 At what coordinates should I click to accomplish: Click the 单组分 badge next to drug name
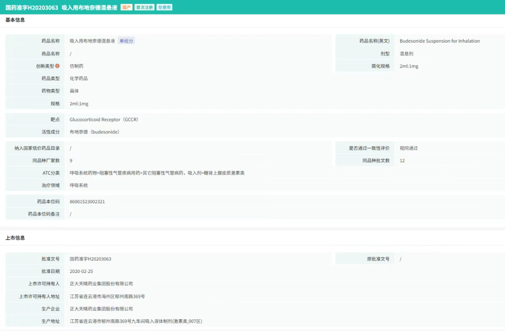[126, 41]
